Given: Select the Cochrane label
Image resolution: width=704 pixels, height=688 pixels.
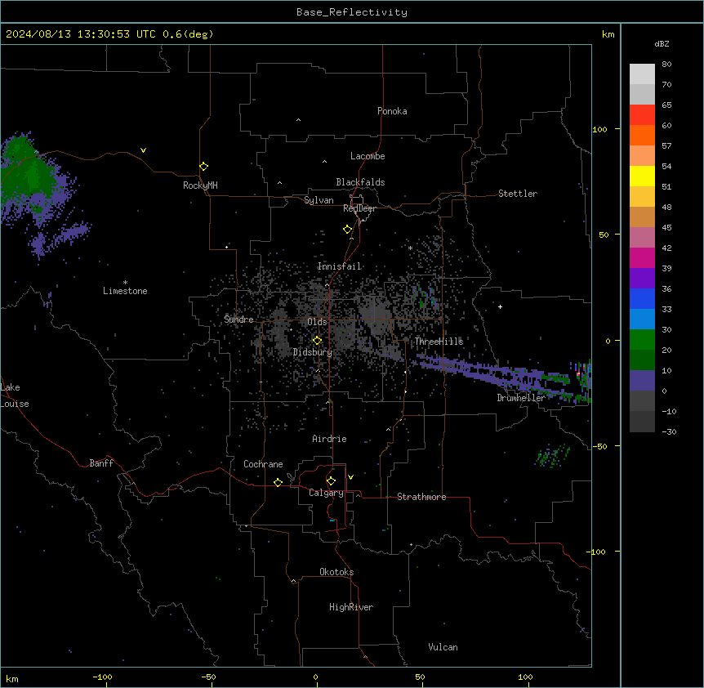Looking at the screenshot, I should pos(263,464).
